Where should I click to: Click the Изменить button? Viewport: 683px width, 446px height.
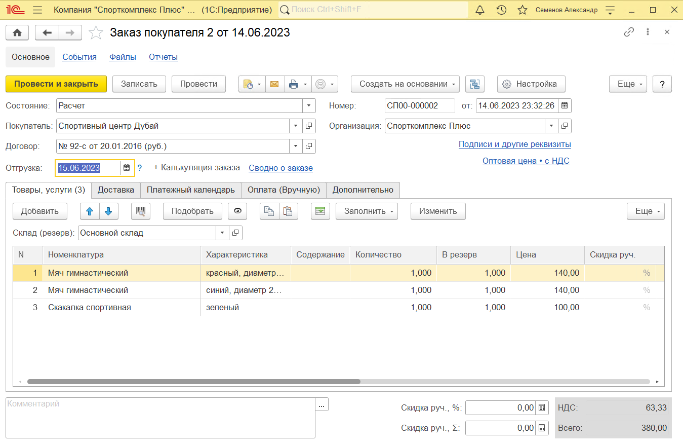click(438, 211)
